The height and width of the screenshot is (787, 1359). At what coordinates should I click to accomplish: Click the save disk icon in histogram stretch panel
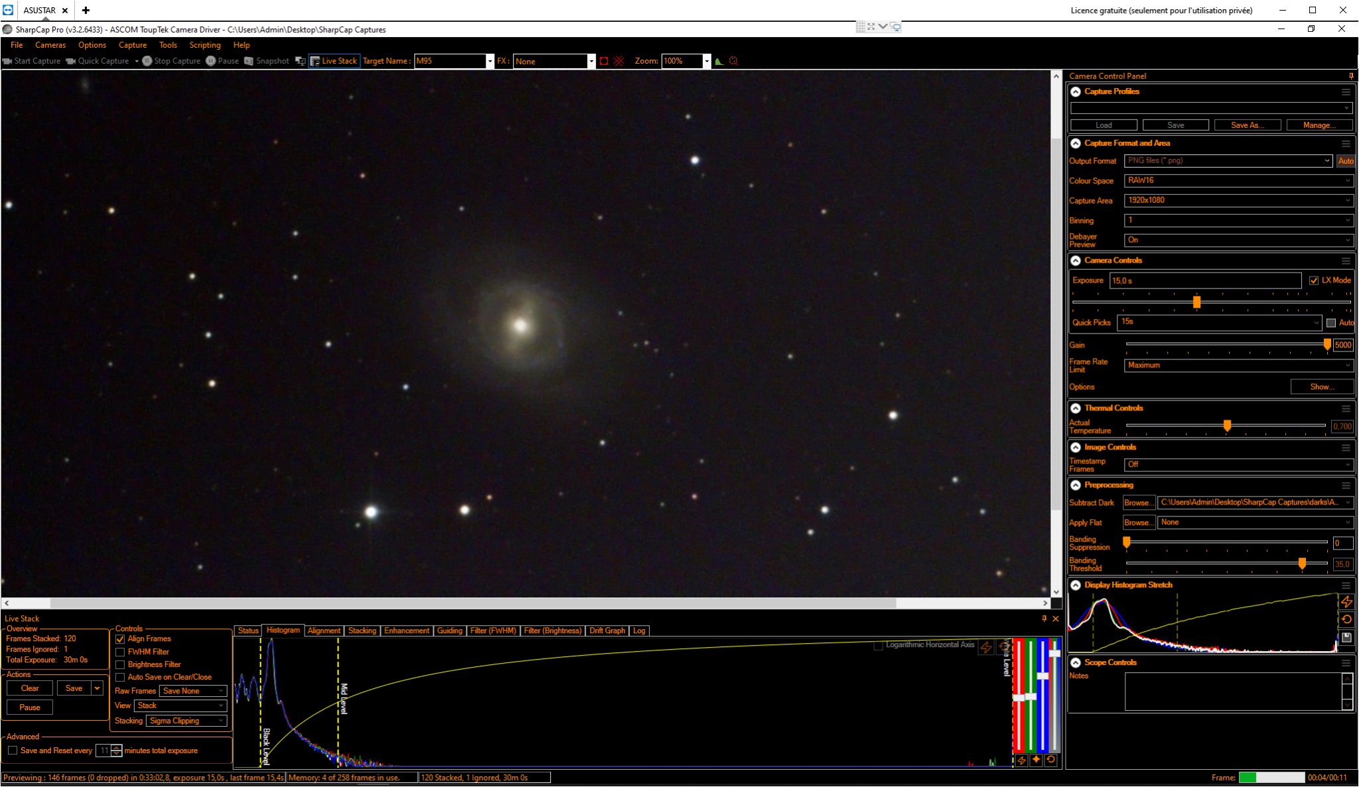1346,637
